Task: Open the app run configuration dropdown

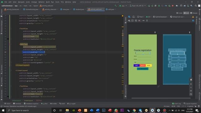Action: tap(123, 6)
